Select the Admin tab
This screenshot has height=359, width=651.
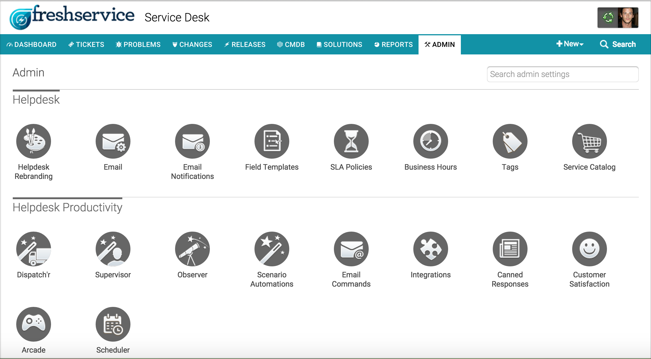click(x=440, y=45)
